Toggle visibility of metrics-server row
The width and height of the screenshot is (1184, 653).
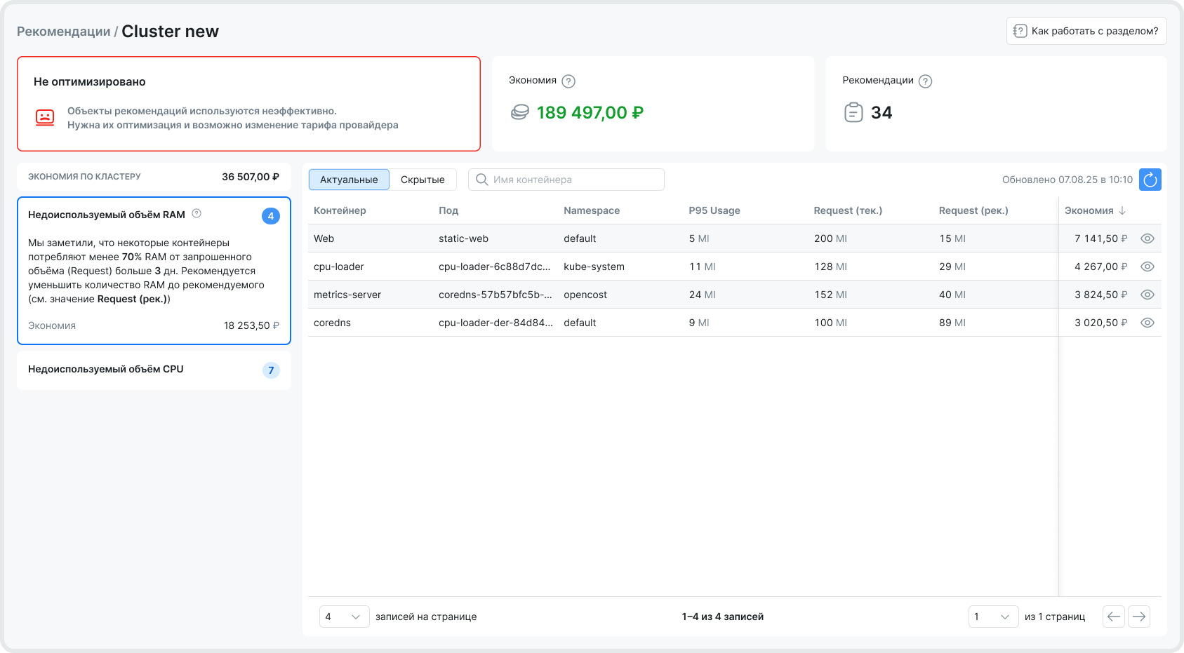point(1147,295)
